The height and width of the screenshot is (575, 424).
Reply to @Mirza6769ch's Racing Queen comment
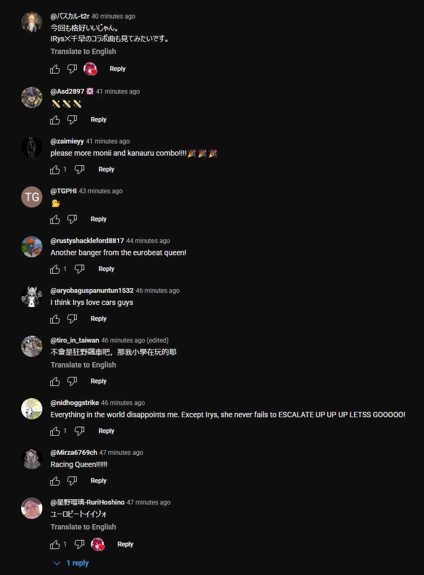point(98,481)
